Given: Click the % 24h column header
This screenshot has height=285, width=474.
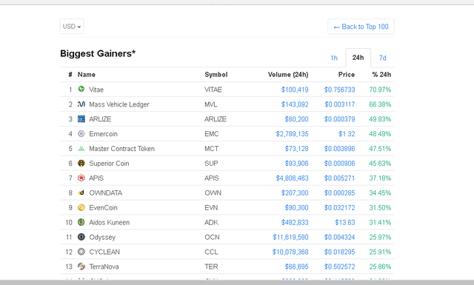Looking at the screenshot, I should [x=381, y=75].
